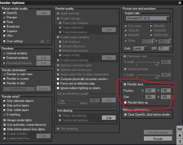183x145 pixels.
Task: Toggle Enable super-sampling checkbox
Action: (x=58, y=37)
